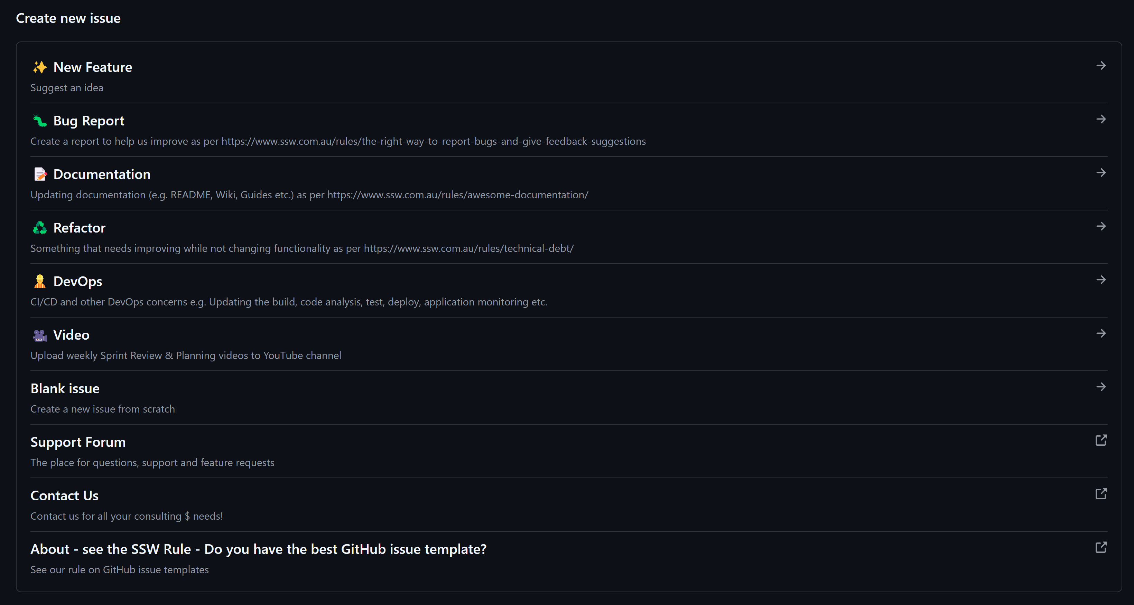Open About the SSW Rule link

coord(258,549)
